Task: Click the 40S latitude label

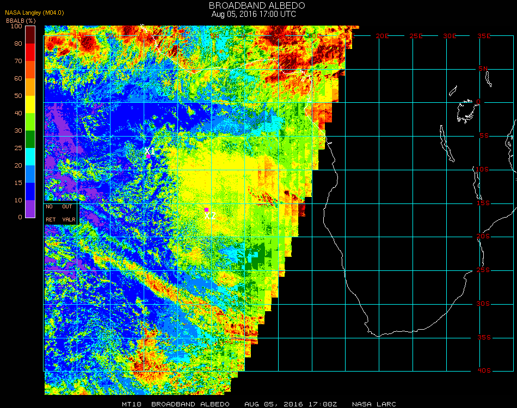Action: click(484, 371)
